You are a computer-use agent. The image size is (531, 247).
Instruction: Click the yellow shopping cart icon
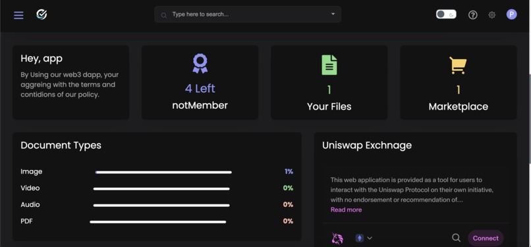pos(458,65)
